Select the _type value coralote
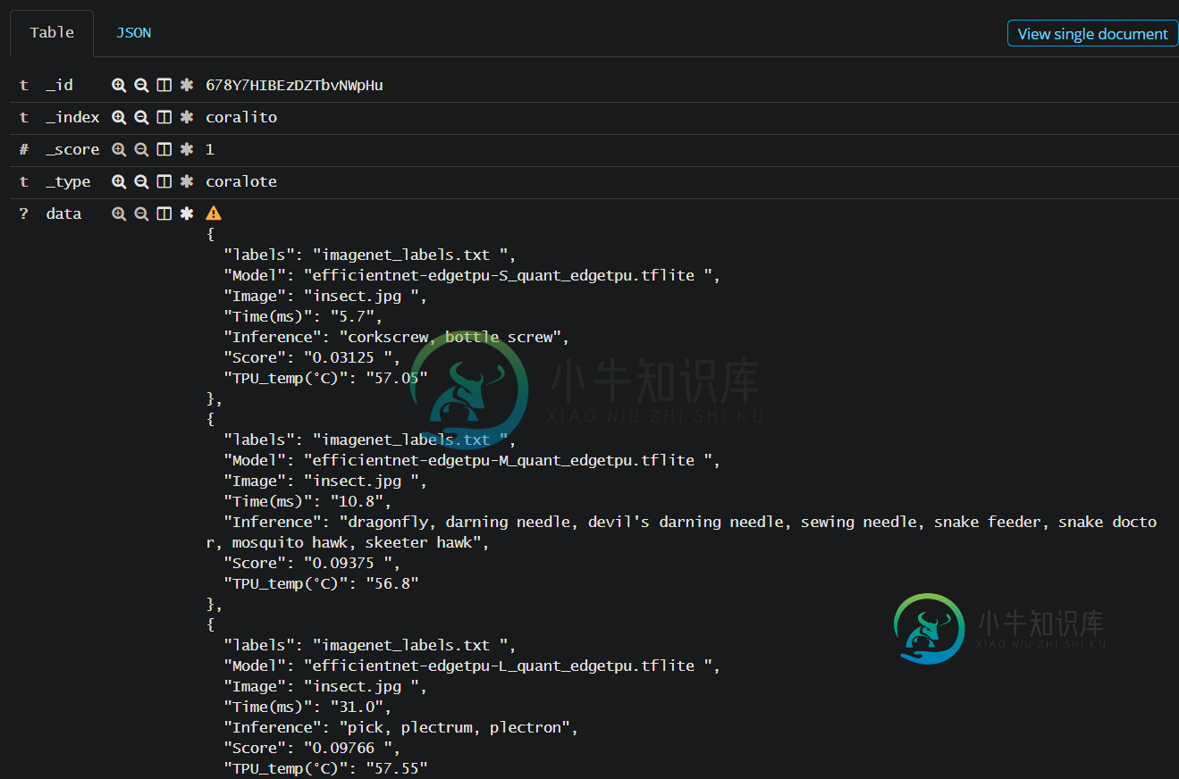Image resolution: width=1179 pixels, height=779 pixels. pyautogui.click(x=241, y=181)
